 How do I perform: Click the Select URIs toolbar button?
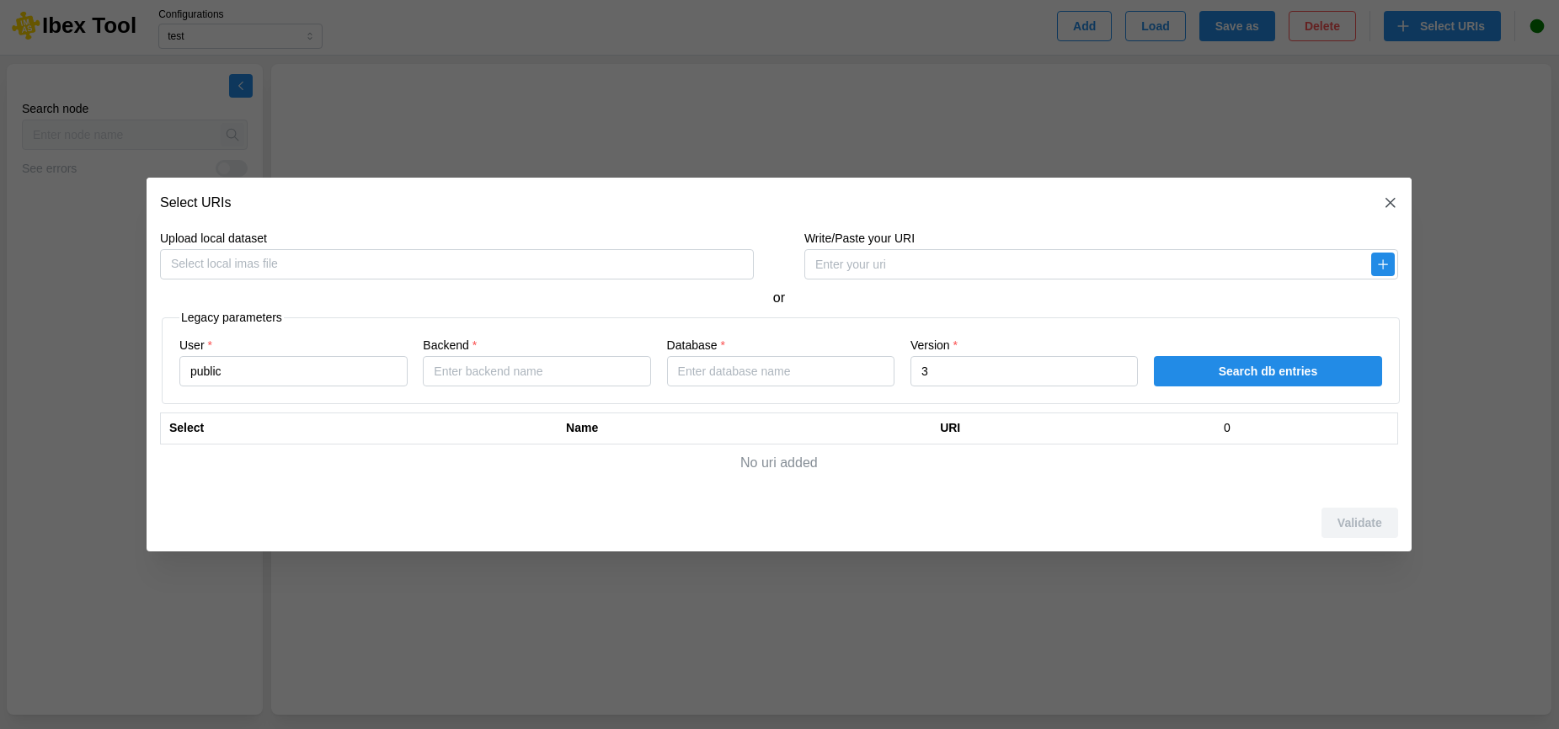(1441, 26)
